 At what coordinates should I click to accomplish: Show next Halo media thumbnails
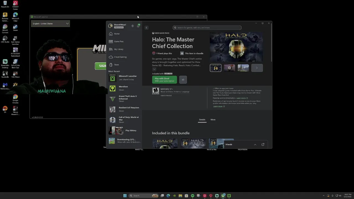[257, 68]
